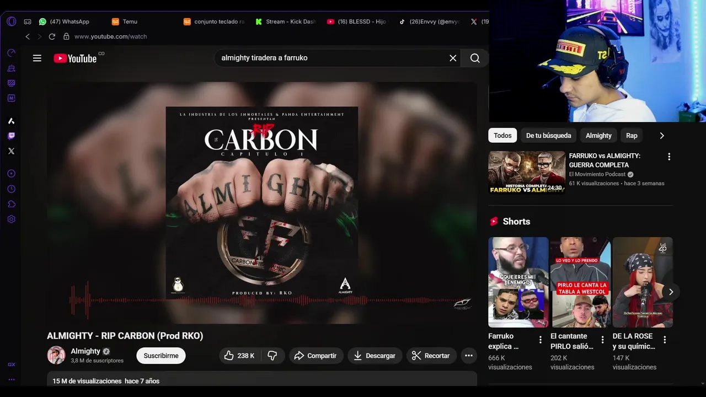Screen dimensions: 706x397
Task: Click the RIP CARBON video player
Action: [x=262, y=203]
